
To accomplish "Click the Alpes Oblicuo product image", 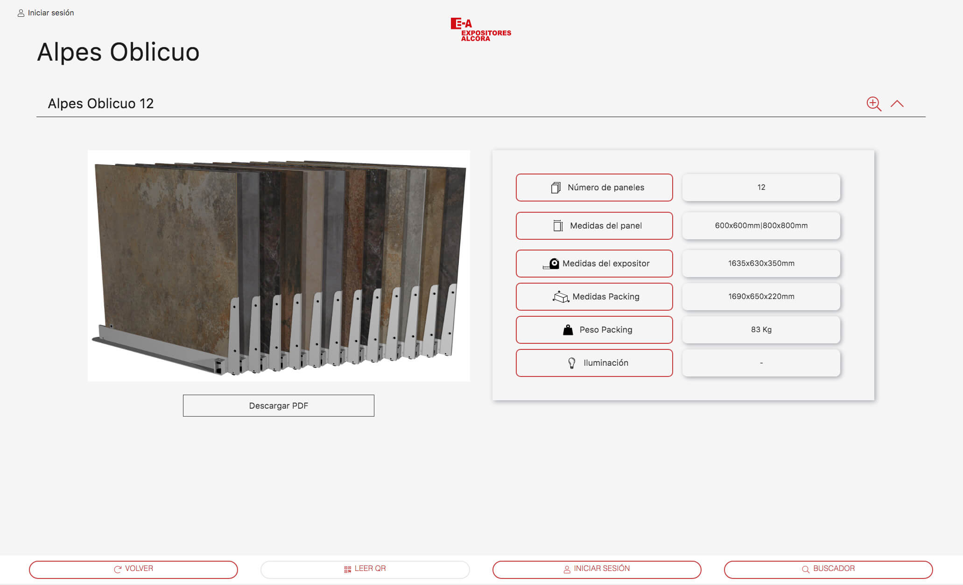I will point(279,265).
